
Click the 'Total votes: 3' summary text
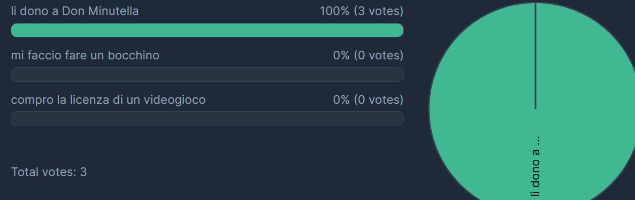pos(49,172)
